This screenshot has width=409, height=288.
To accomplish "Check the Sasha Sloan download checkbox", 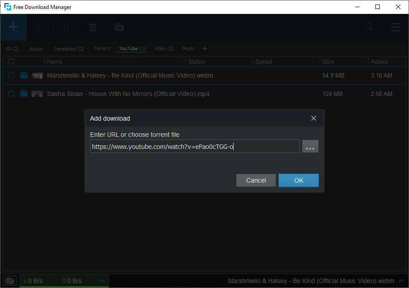I will pyautogui.click(x=11, y=94).
